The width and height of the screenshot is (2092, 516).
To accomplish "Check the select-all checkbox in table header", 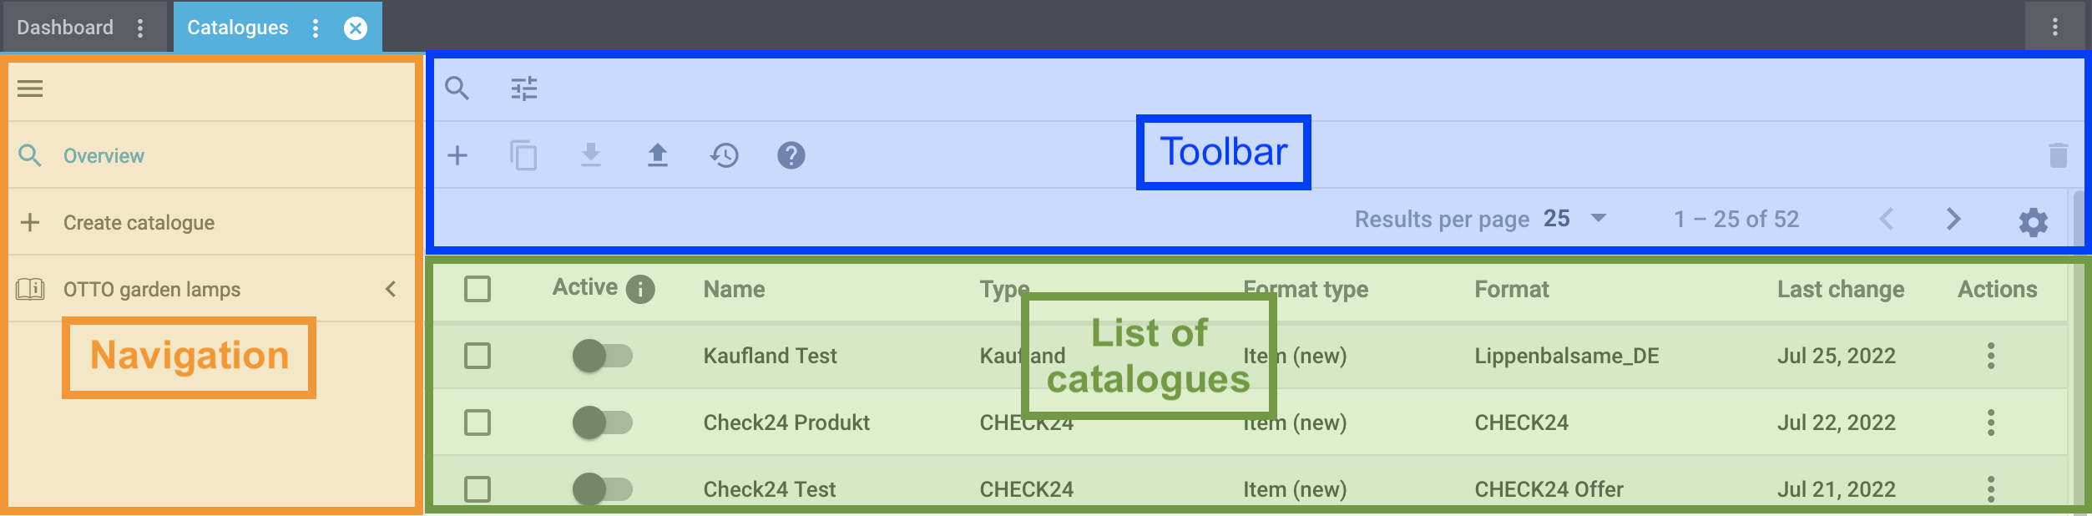I will point(478,289).
